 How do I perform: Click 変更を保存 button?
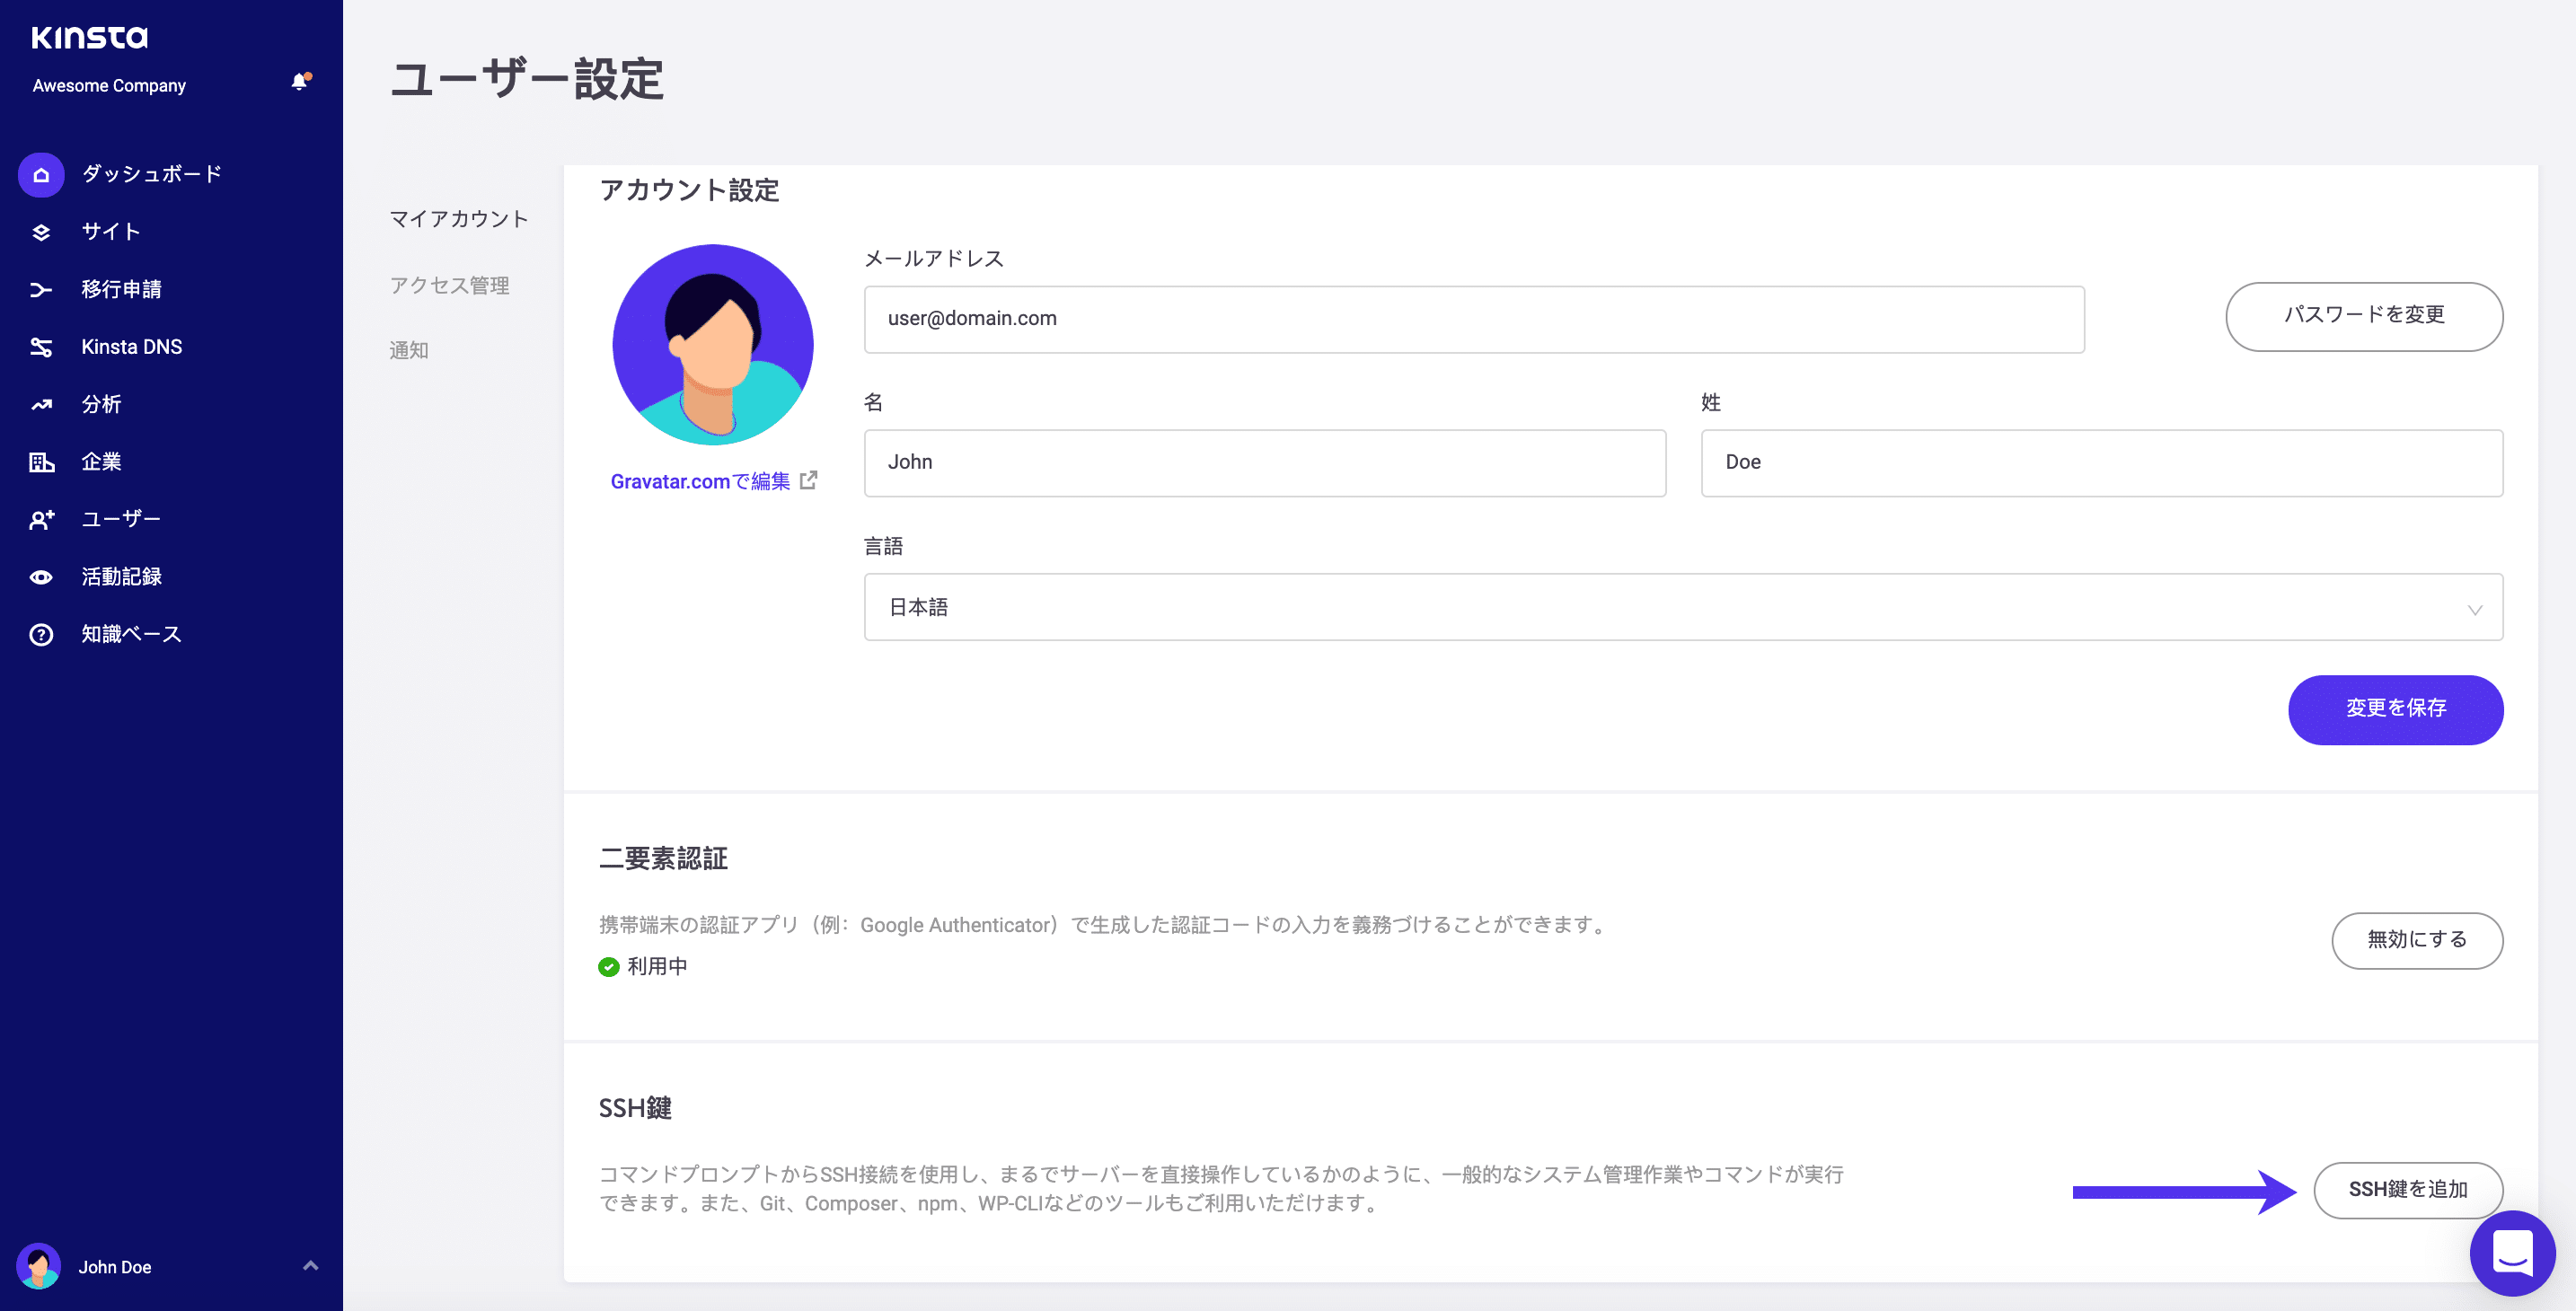coord(2395,709)
